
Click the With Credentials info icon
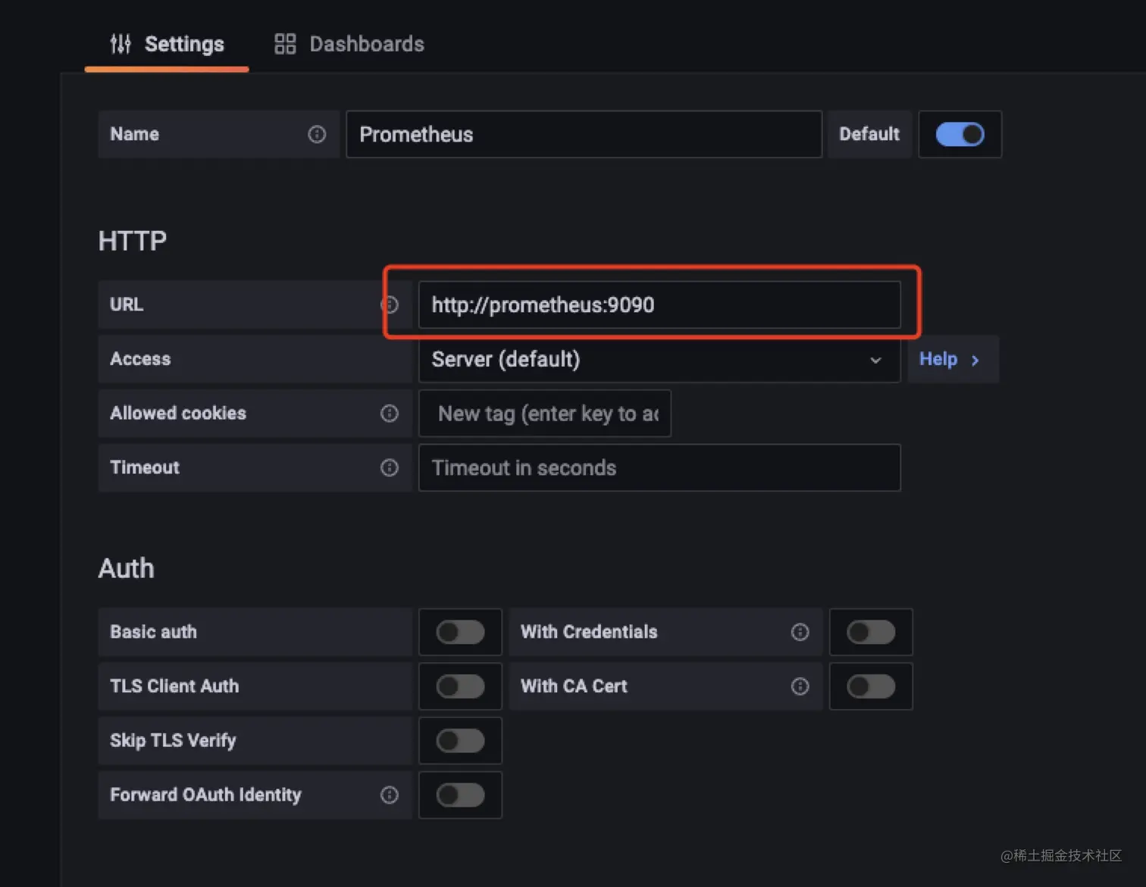click(x=800, y=632)
